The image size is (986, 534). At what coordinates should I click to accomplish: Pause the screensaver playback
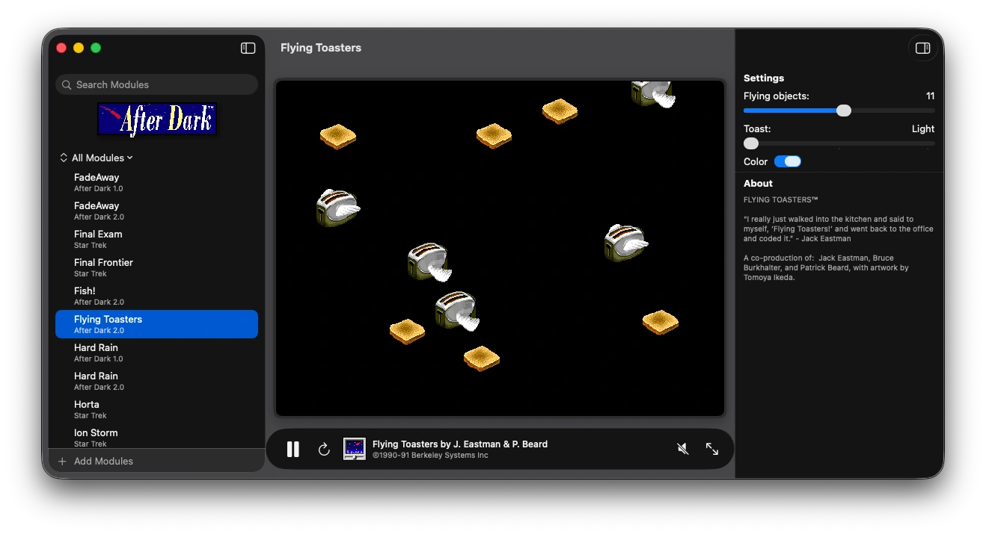tap(293, 449)
